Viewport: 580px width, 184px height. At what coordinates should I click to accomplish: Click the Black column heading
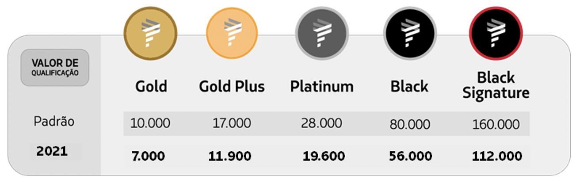[x=409, y=86]
